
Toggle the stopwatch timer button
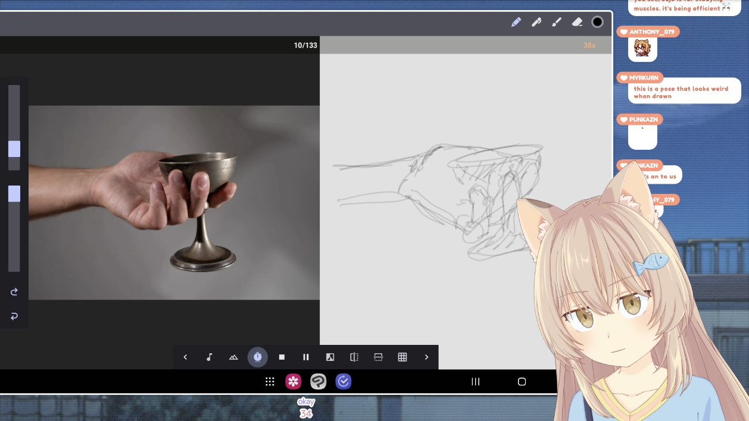(257, 357)
